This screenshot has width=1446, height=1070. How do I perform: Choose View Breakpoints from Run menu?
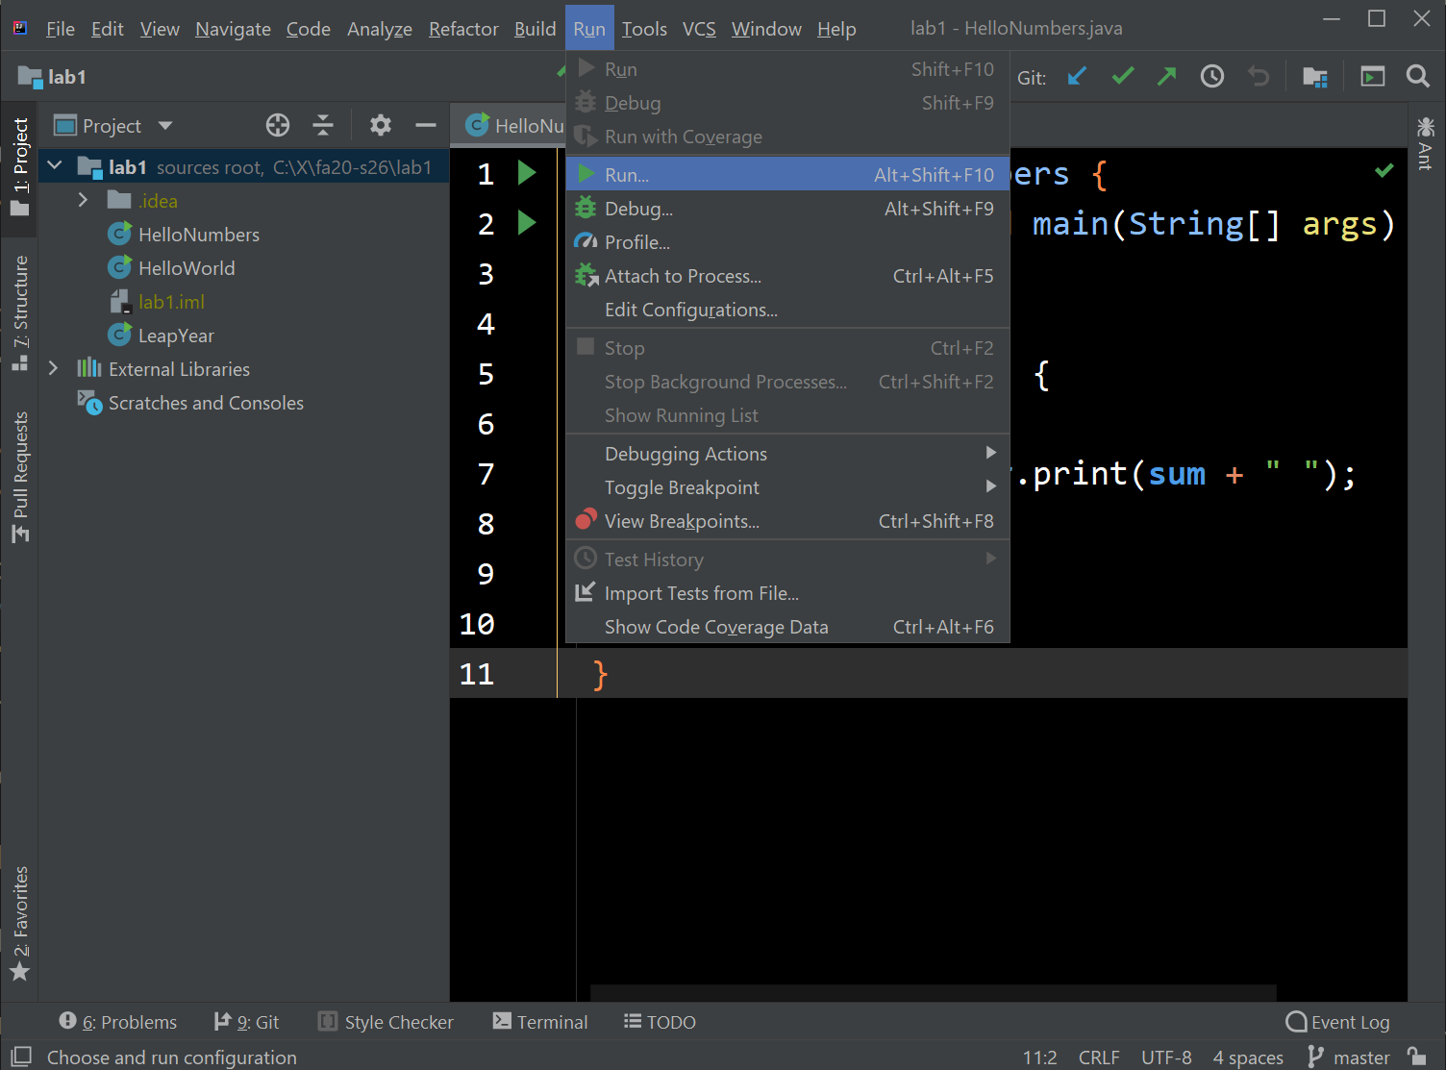[681, 521]
